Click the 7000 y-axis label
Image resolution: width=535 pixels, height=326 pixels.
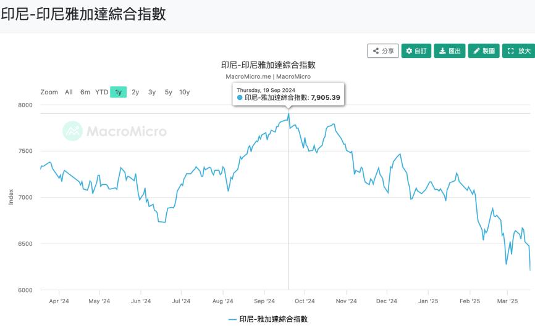click(x=25, y=197)
